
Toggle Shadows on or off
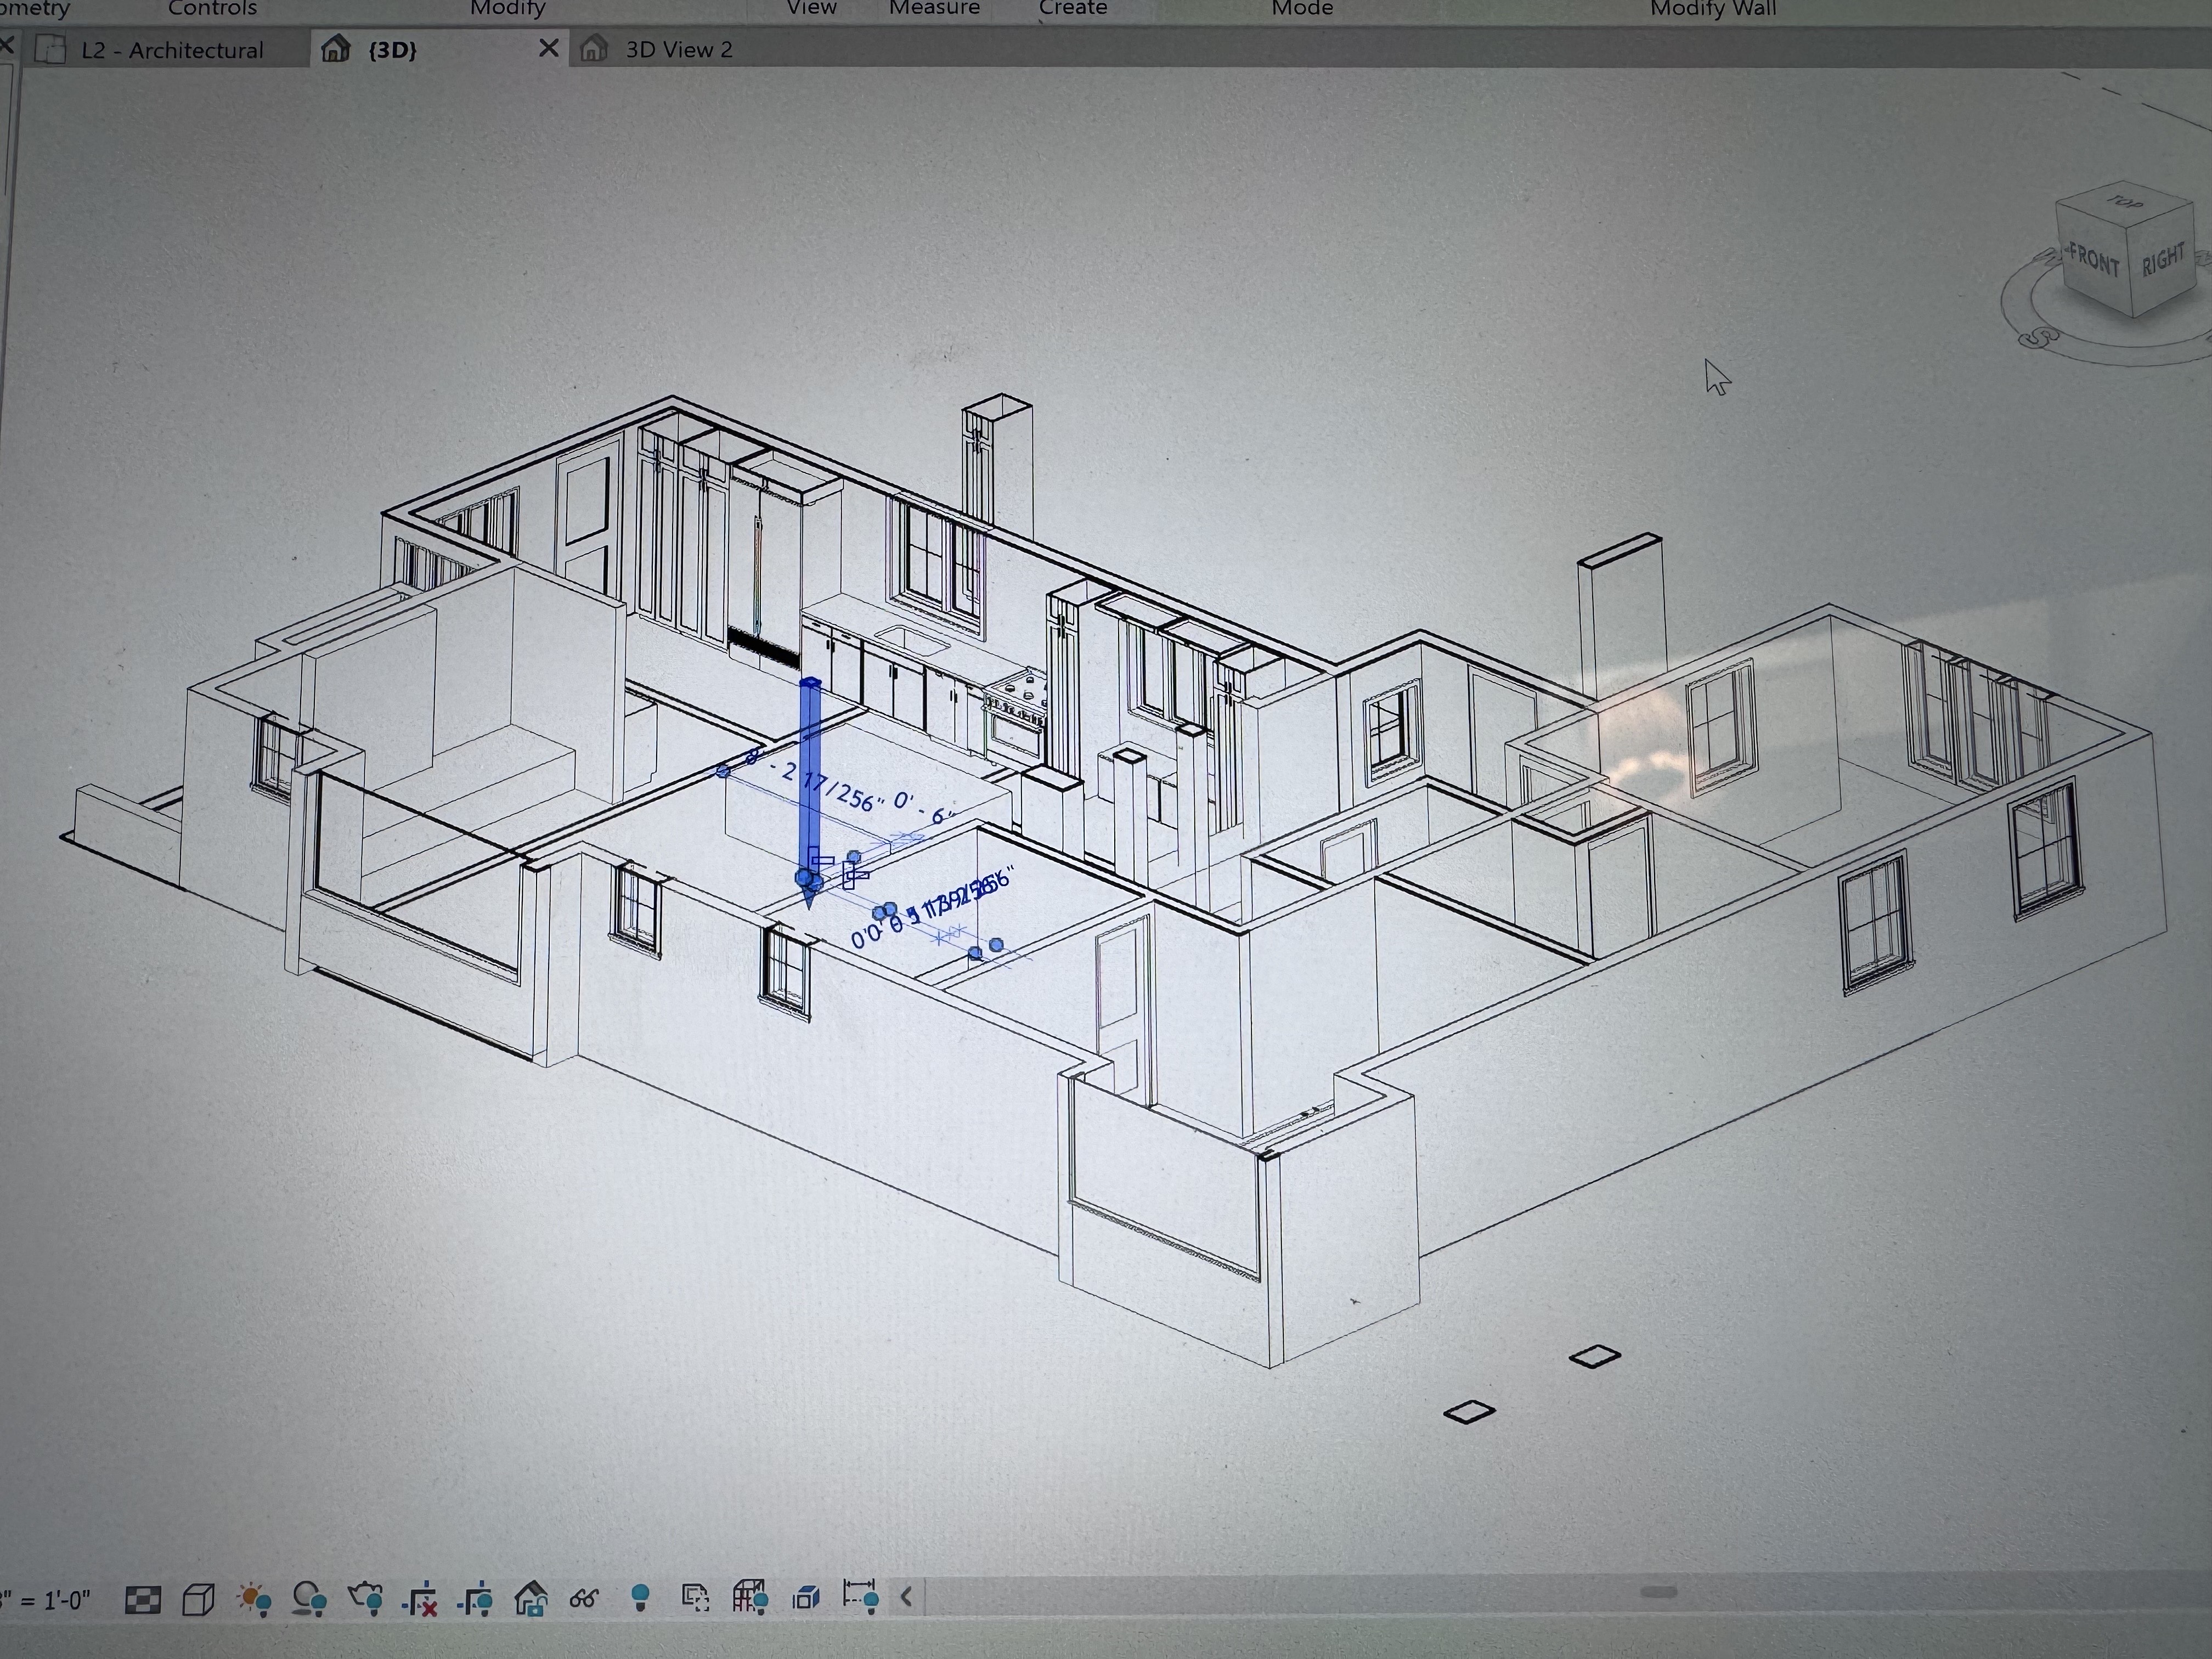309,1600
